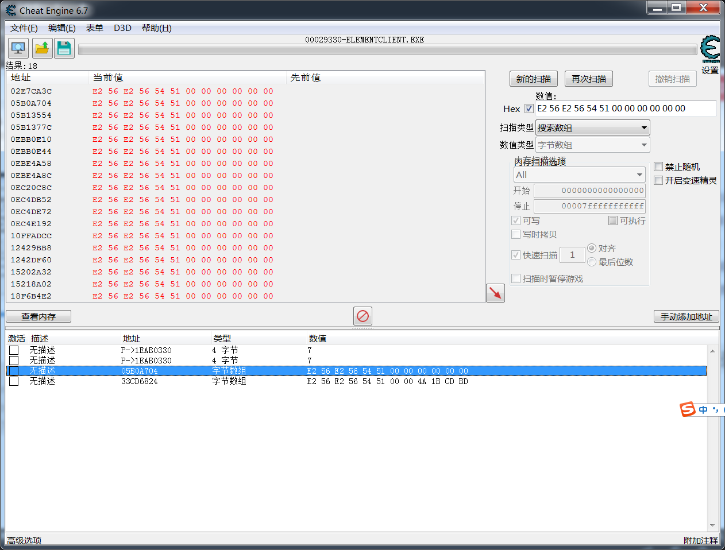Click 手动添加地址 button
This screenshot has width=725, height=550.
click(687, 316)
